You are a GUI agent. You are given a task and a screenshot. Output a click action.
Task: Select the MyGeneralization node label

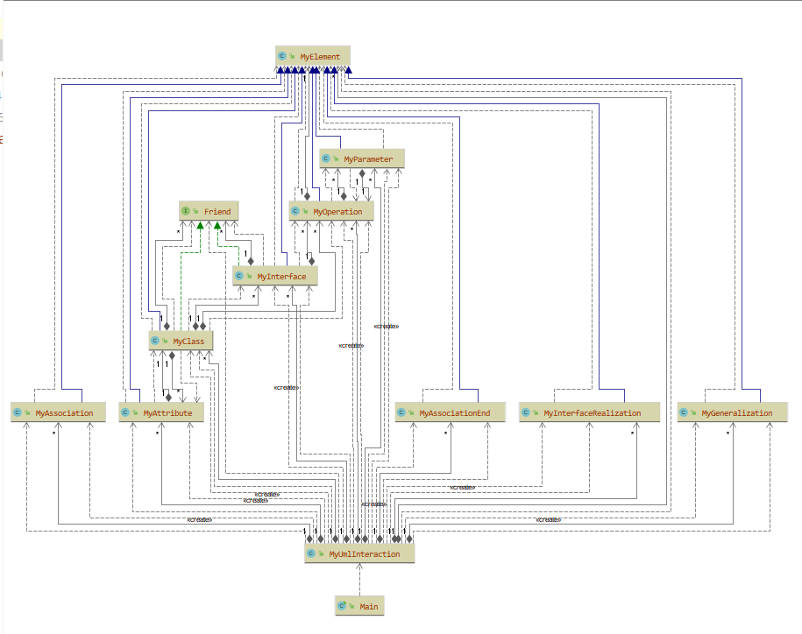[737, 412]
